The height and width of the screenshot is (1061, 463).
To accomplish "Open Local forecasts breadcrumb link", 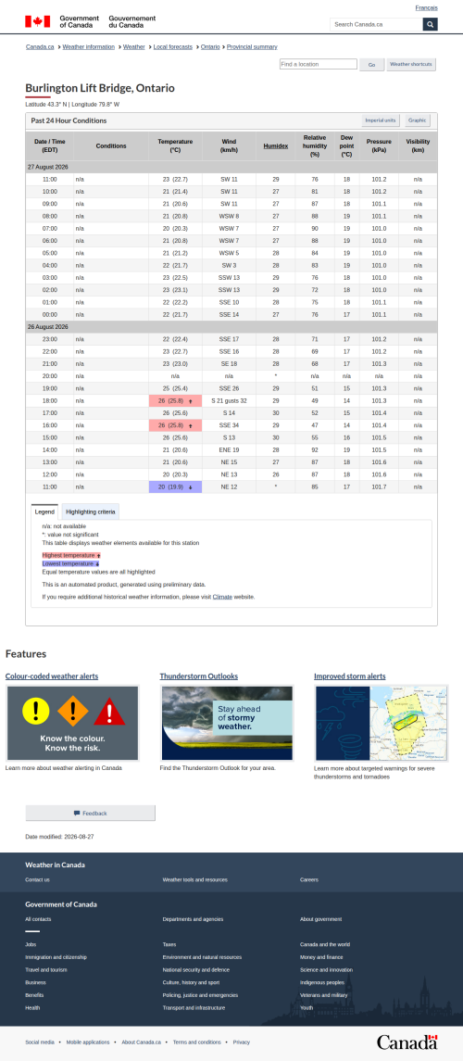I will click(x=172, y=46).
